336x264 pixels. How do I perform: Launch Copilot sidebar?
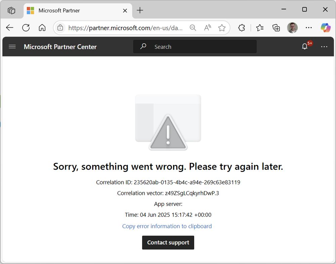click(x=326, y=28)
